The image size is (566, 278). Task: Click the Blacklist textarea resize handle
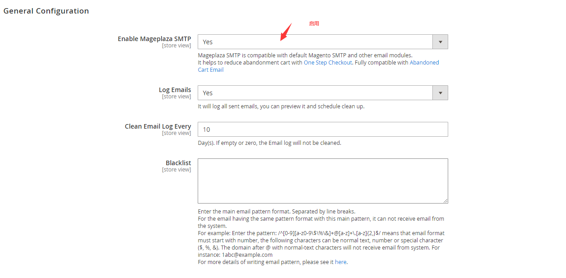click(446, 201)
